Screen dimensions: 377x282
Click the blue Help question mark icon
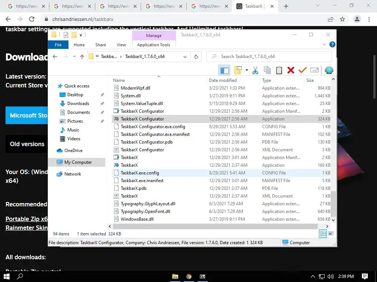coord(332,44)
